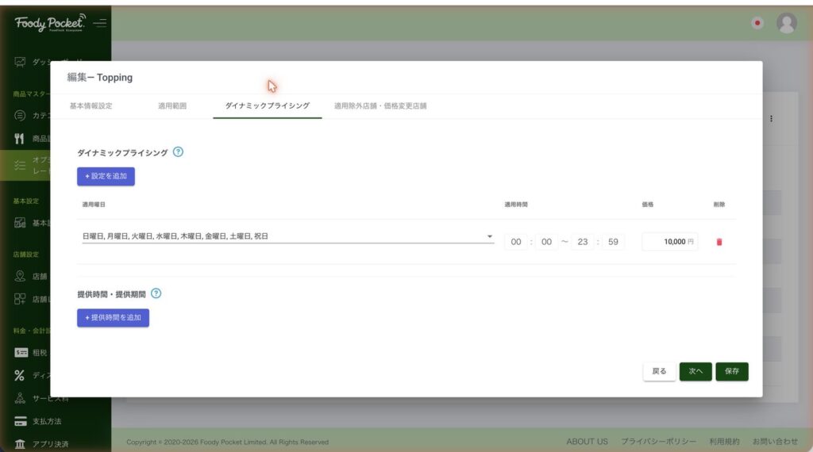Click the 編集ー Topping dialog title
The width and height of the screenshot is (813, 452).
point(99,77)
